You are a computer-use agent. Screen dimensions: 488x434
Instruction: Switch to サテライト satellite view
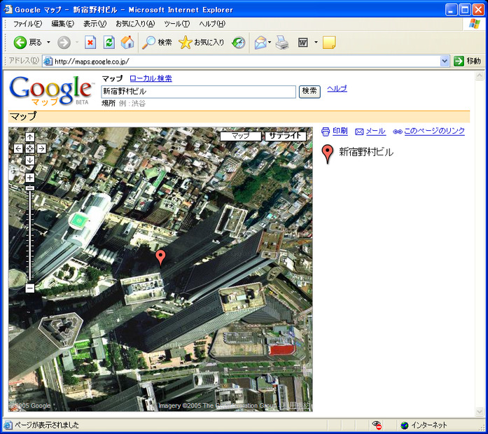pos(286,136)
